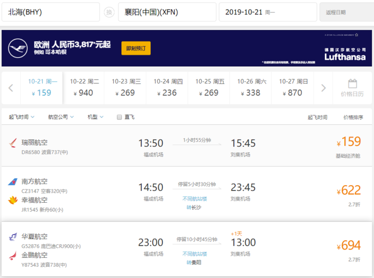Click the 即刻预订 book now button

click(x=136, y=48)
